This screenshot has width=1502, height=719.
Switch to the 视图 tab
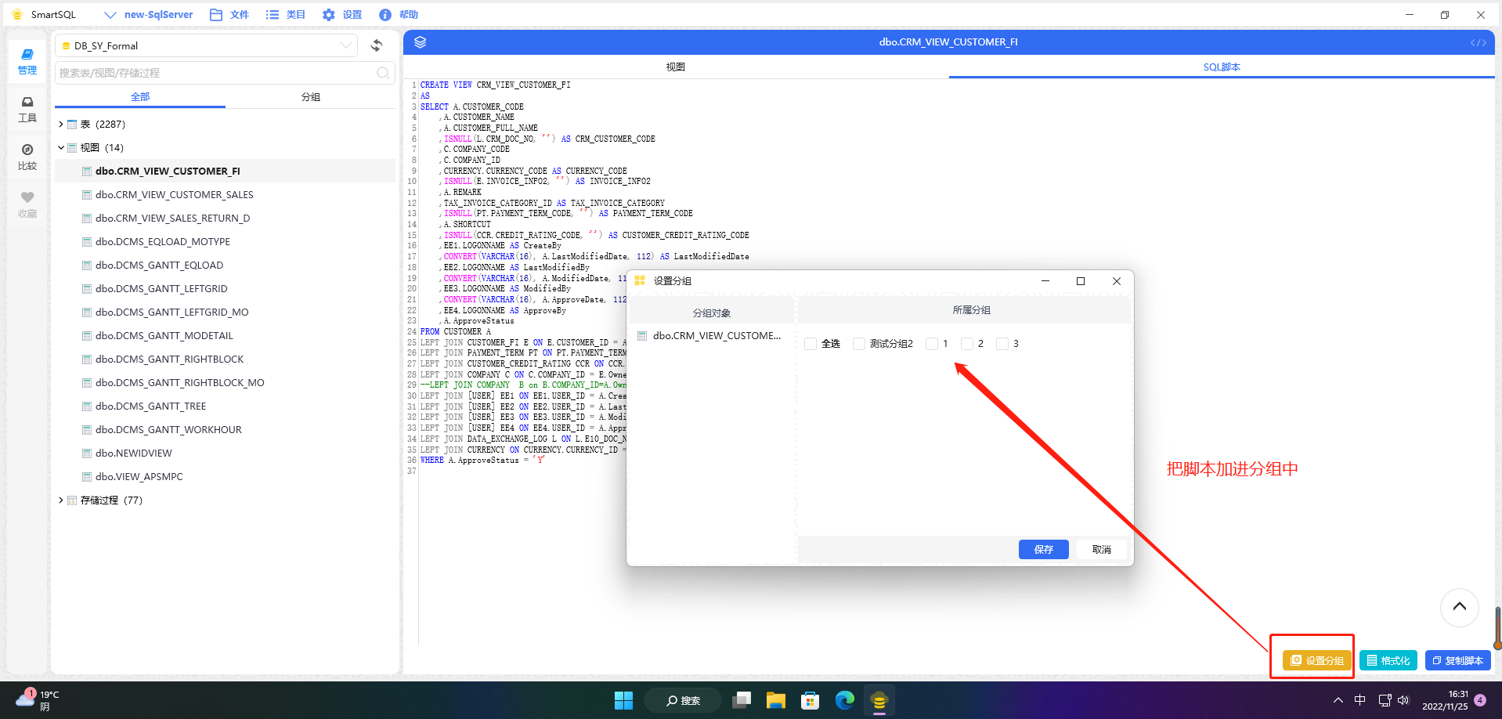(676, 67)
